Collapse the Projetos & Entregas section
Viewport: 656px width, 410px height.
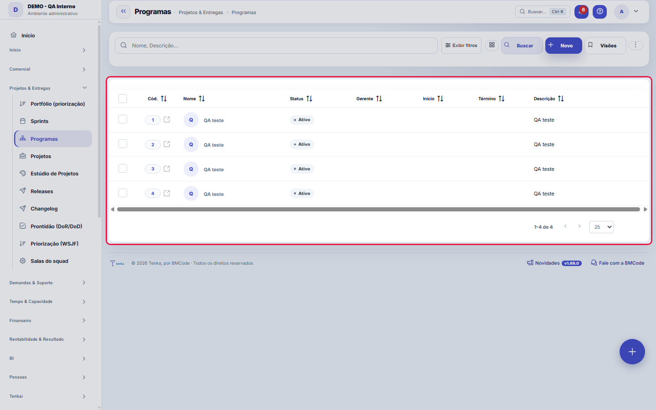pyautogui.click(x=48, y=88)
